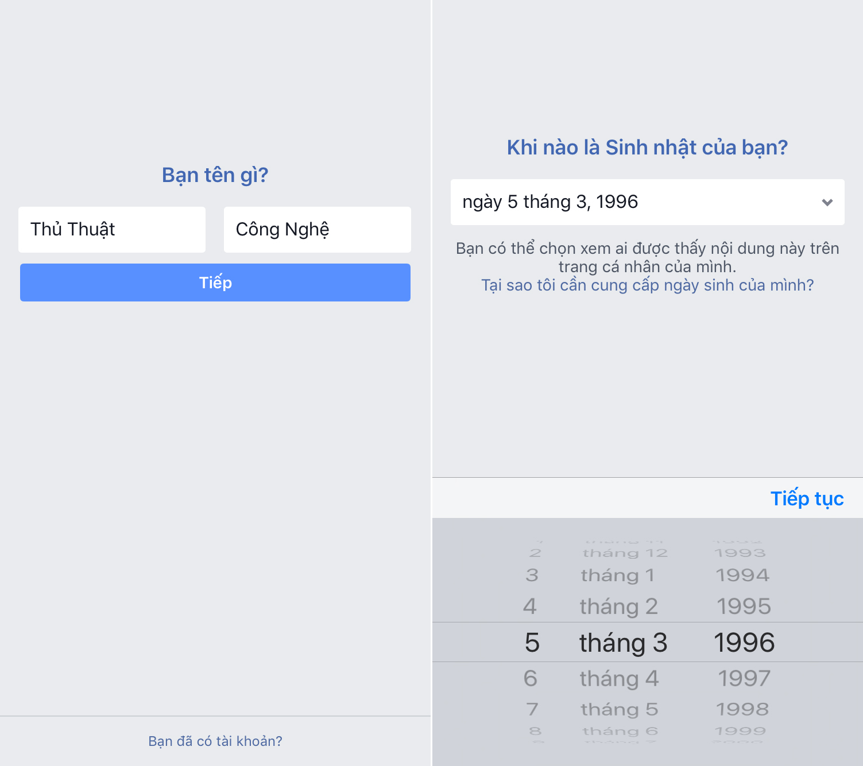Choose 1998 from the year picker

pyautogui.click(x=744, y=709)
